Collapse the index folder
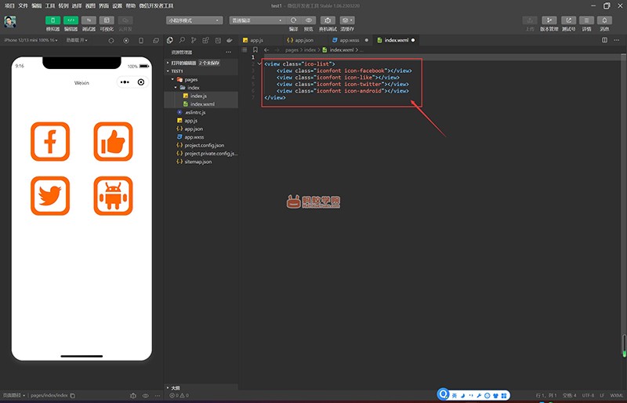The image size is (627, 403). pos(201,88)
